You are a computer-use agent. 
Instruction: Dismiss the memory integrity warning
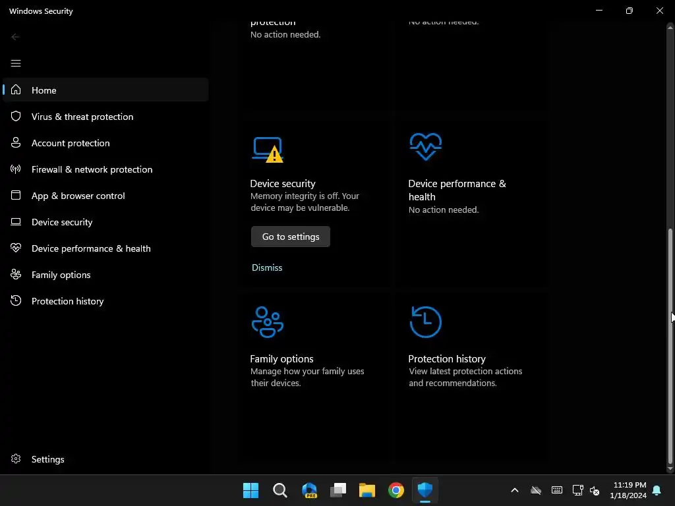(x=267, y=267)
